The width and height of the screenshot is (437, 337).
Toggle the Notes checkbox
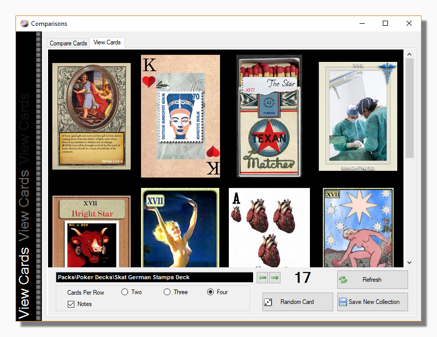click(80, 304)
